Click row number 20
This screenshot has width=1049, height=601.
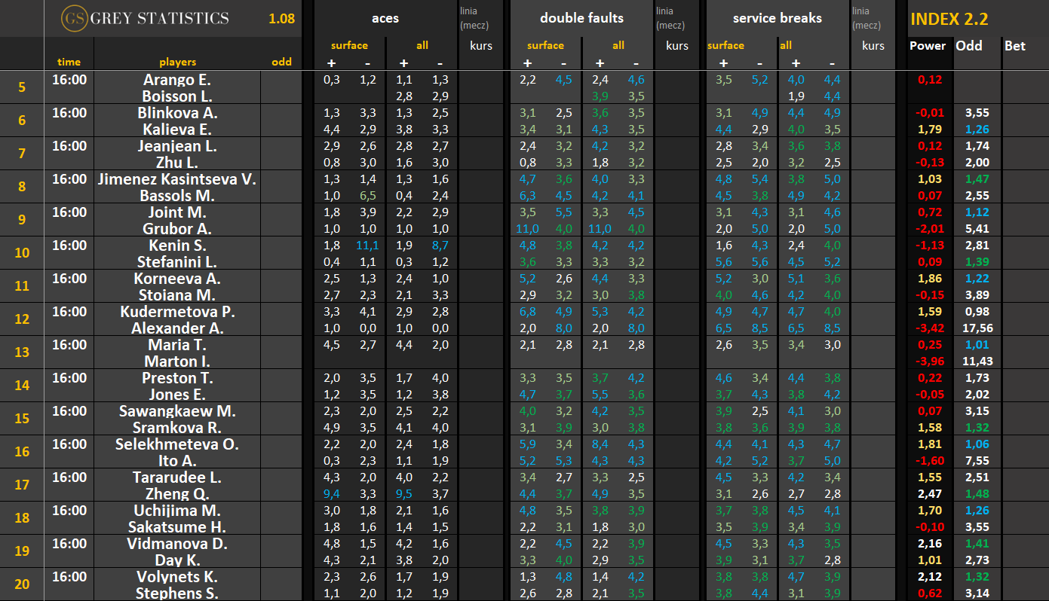point(21,584)
